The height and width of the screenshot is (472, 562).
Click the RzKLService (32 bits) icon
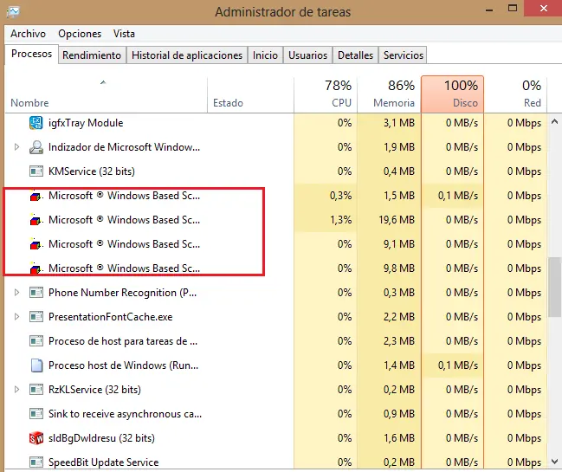(36, 389)
